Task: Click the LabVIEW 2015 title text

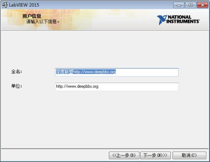Action: coord(24,5)
